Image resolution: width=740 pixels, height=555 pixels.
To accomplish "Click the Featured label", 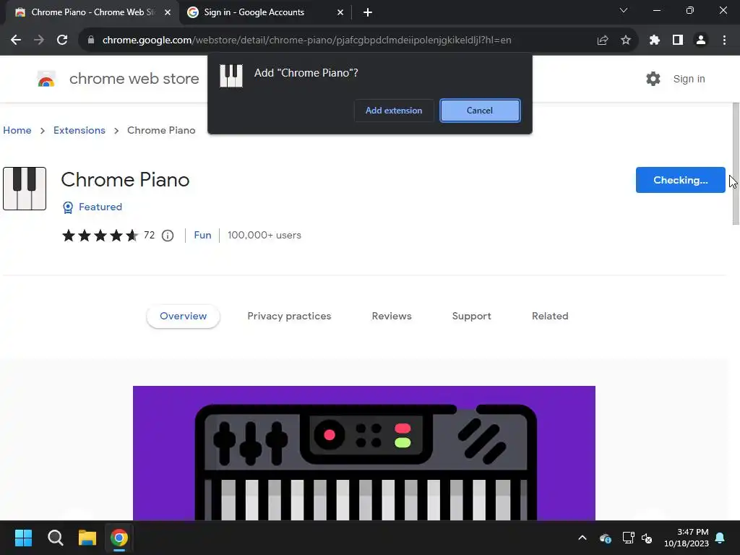I will click(100, 207).
